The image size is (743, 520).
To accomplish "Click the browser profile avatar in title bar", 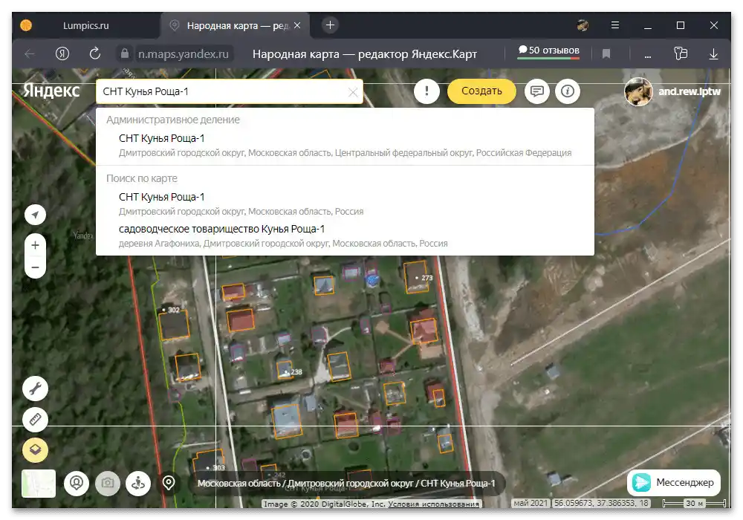I will 583,25.
